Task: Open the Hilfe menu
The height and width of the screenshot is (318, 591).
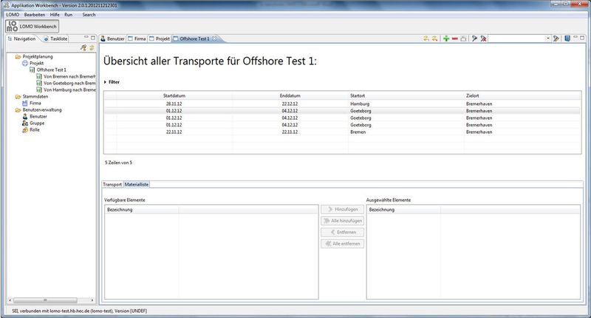Action: (55, 15)
